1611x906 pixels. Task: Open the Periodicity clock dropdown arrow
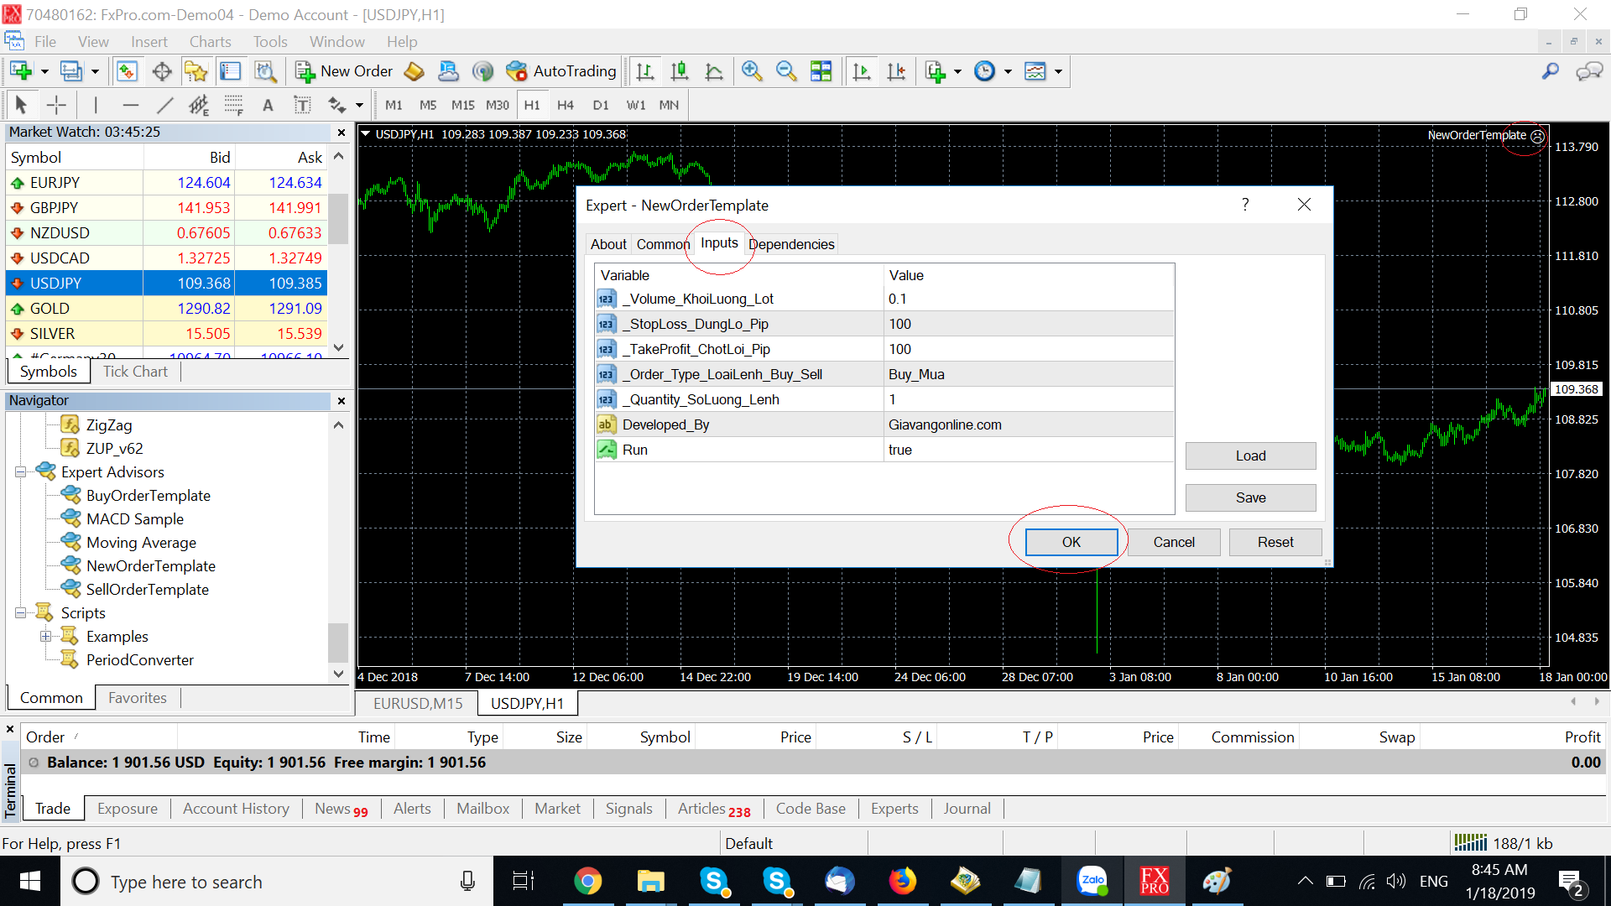point(1008,71)
